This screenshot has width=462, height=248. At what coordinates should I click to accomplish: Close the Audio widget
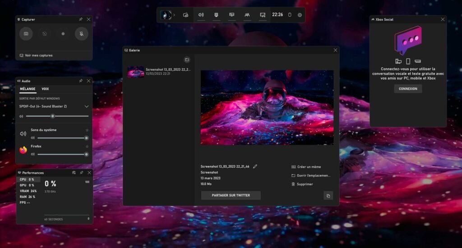88,81
